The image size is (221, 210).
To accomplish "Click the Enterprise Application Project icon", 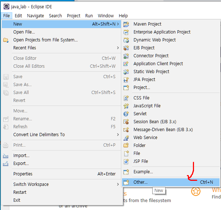I will 126,32.
